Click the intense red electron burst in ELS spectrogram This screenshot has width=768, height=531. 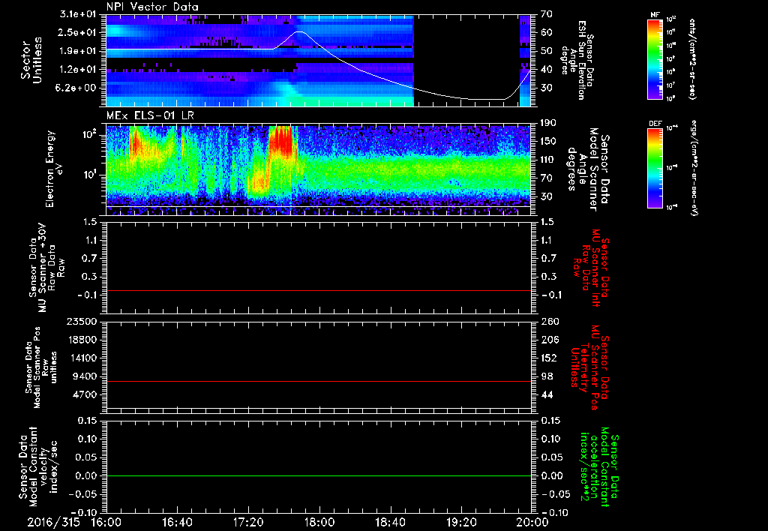click(x=280, y=140)
